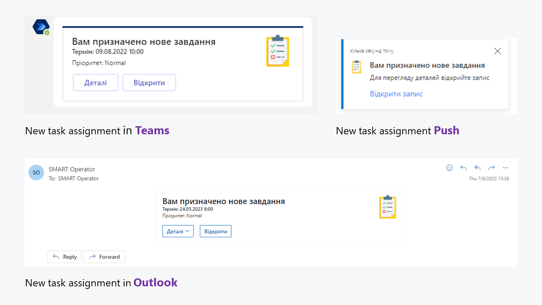Click the push notification title text
This screenshot has height=305, width=542.
tap(427, 66)
